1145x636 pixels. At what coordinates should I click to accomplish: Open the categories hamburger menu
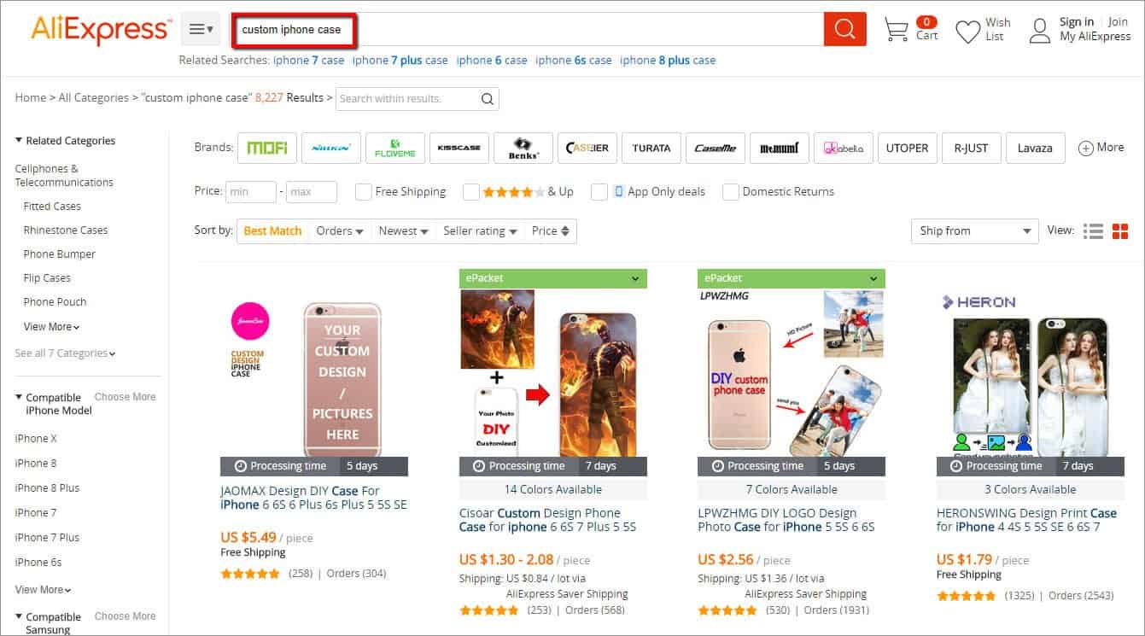point(198,27)
